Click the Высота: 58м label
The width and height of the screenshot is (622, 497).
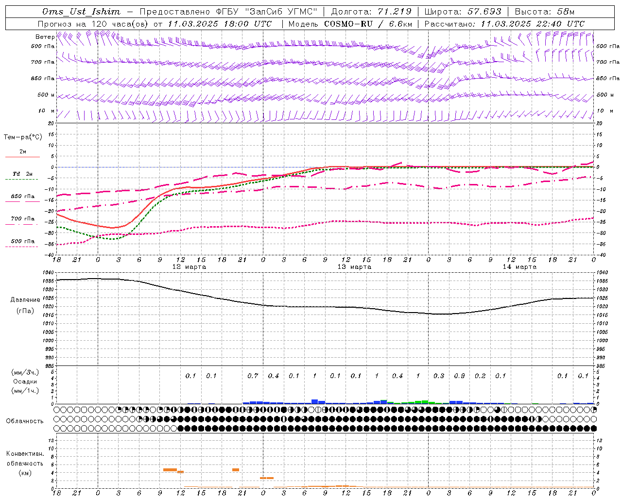(x=544, y=12)
